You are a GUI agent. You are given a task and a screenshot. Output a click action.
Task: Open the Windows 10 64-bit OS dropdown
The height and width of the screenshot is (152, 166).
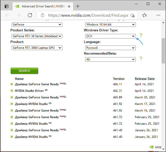[110, 25]
